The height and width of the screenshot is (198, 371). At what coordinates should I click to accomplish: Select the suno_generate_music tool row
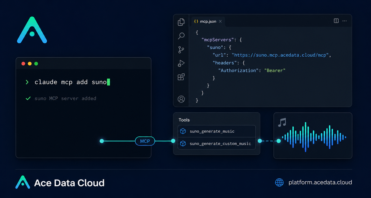[217, 131]
